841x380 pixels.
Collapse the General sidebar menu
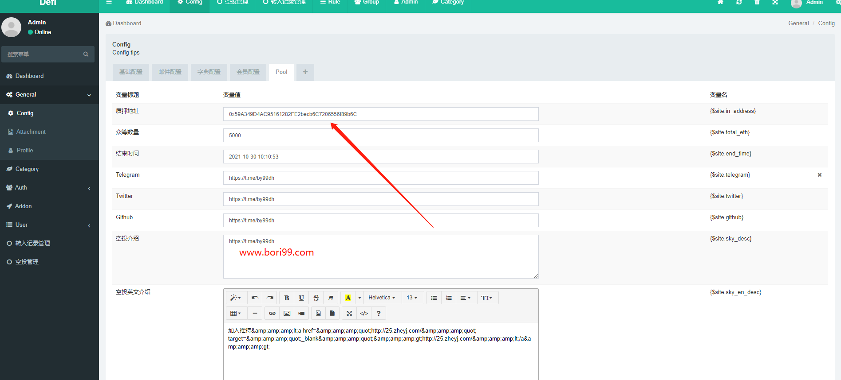point(49,95)
